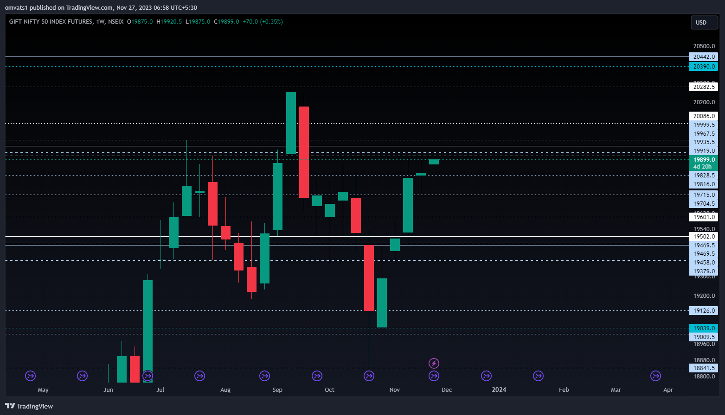Click the TradingView logo at the bottom left
The height and width of the screenshot is (415, 725).
29,406
